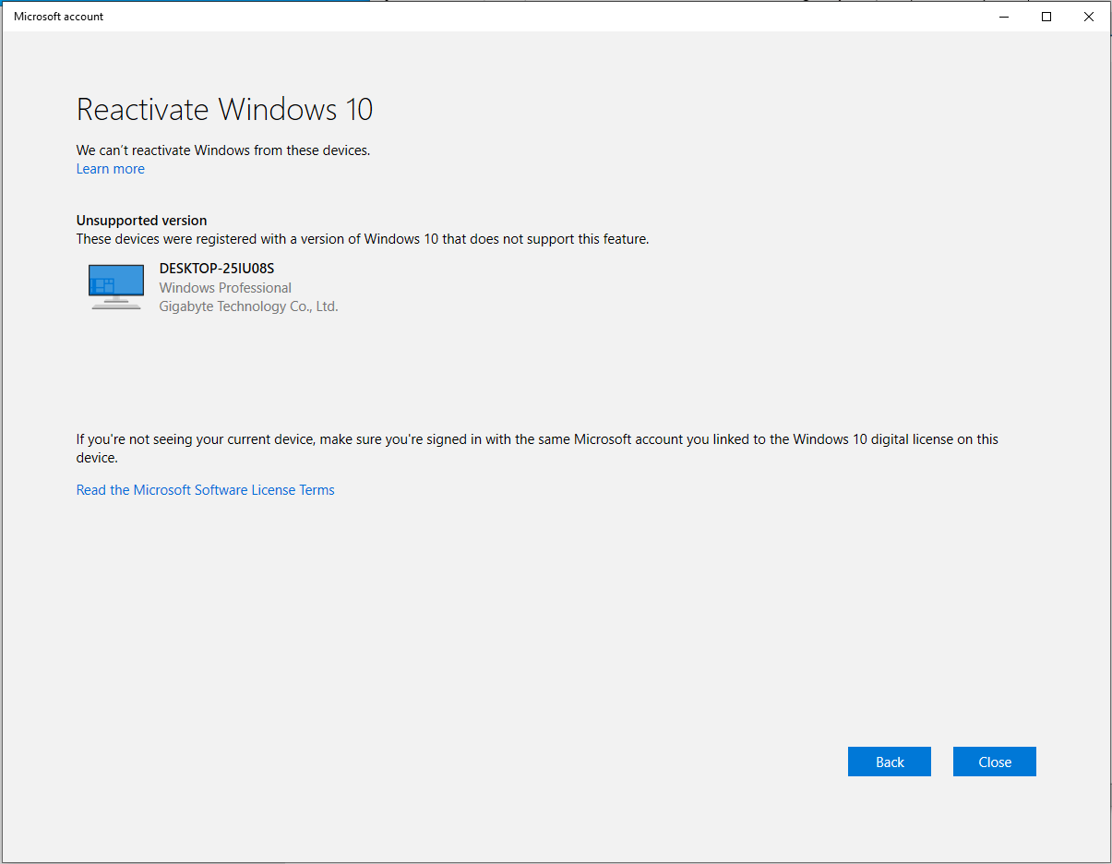Select device name DESKTOP-25IU08S
This screenshot has width=1112, height=864.
[217, 269]
